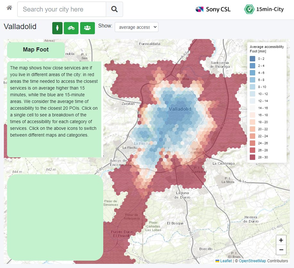Select the walking accessibility map icon
This screenshot has width=294, height=268.
coord(57,28)
